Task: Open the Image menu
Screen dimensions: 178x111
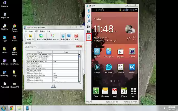Action: pyautogui.click(x=31, y=31)
